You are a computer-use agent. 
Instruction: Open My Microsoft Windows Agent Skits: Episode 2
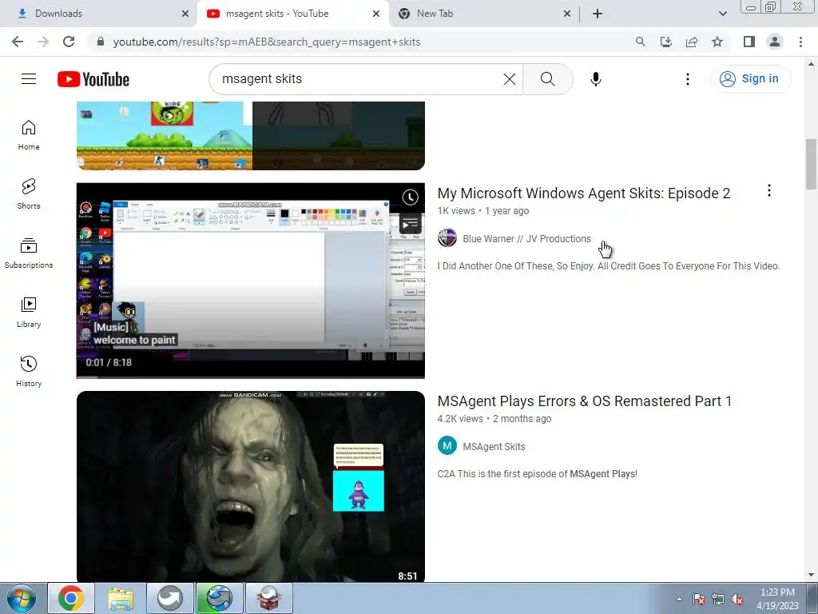tap(583, 193)
